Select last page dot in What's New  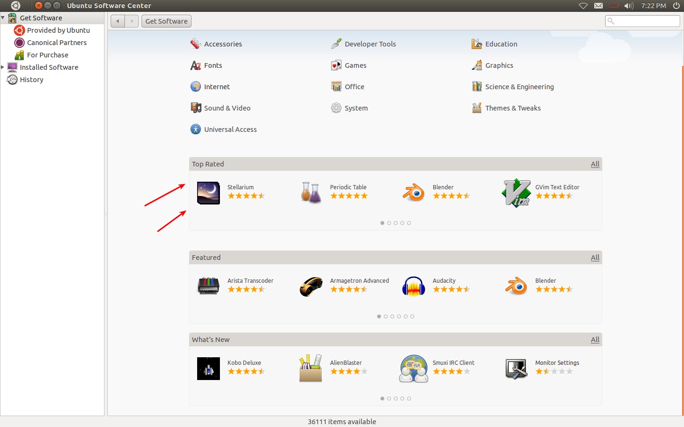tap(409, 399)
